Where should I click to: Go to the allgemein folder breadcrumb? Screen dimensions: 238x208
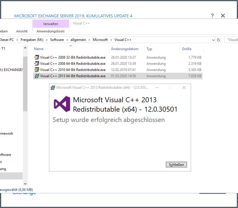78,40
